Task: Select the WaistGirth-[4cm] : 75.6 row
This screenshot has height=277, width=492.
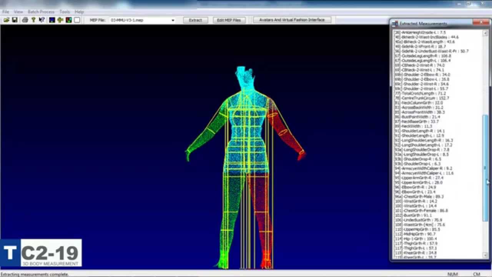Action: (420, 225)
